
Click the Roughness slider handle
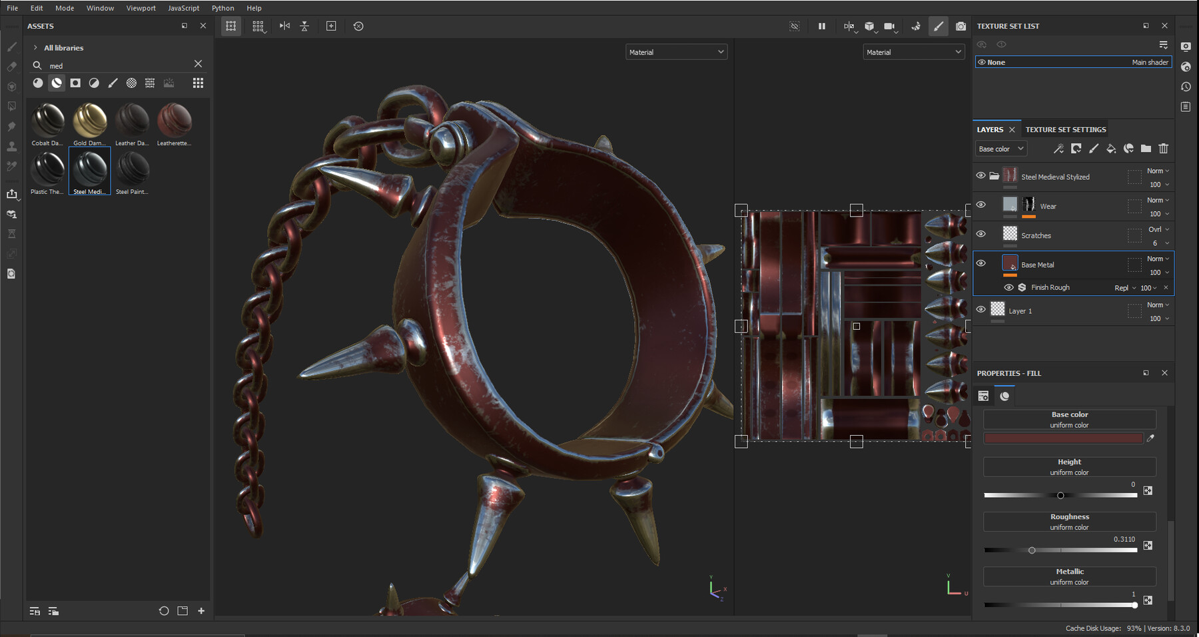[x=1032, y=550]
